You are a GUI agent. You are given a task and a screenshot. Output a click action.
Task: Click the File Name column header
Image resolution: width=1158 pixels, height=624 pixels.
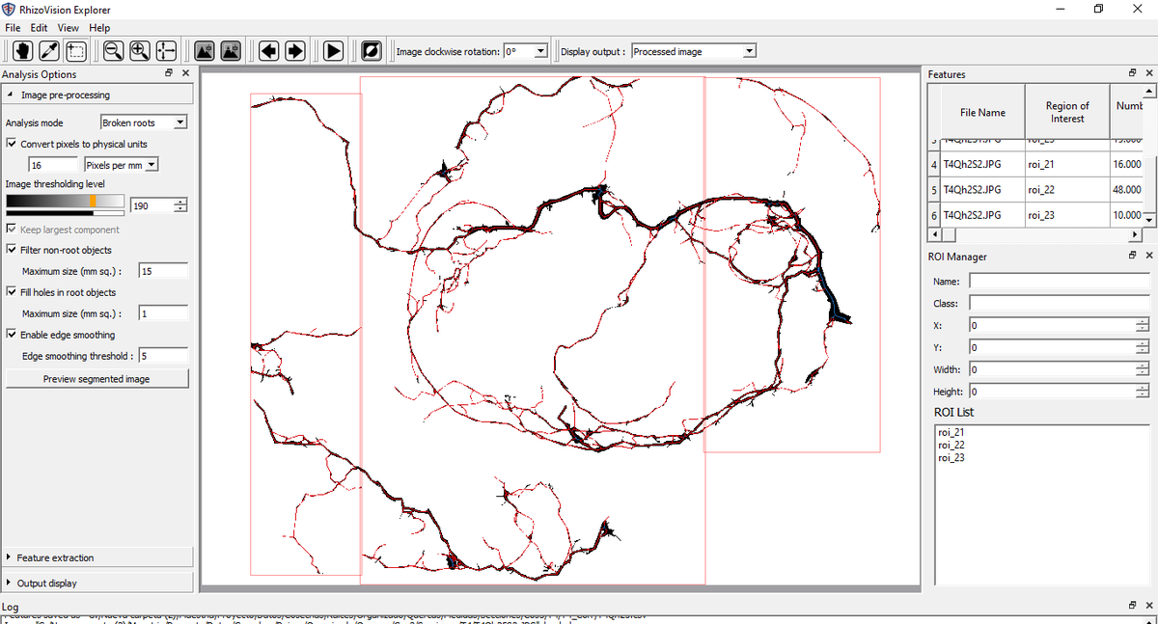point(982,112)
